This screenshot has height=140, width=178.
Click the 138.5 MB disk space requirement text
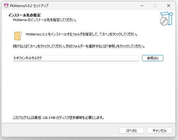click(x=58, y=117)
